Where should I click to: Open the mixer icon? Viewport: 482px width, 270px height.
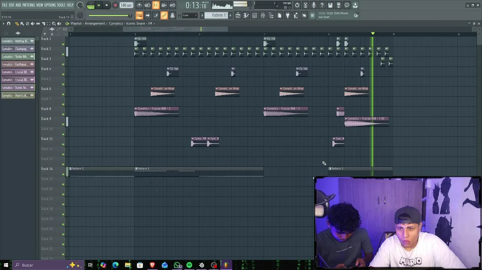pyautogui.click(x=263, y=15)
